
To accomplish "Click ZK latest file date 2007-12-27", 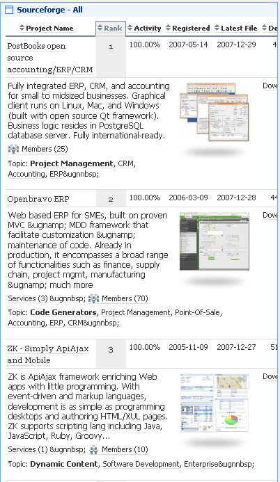I will pyautogui.click(x=236, y=347).
